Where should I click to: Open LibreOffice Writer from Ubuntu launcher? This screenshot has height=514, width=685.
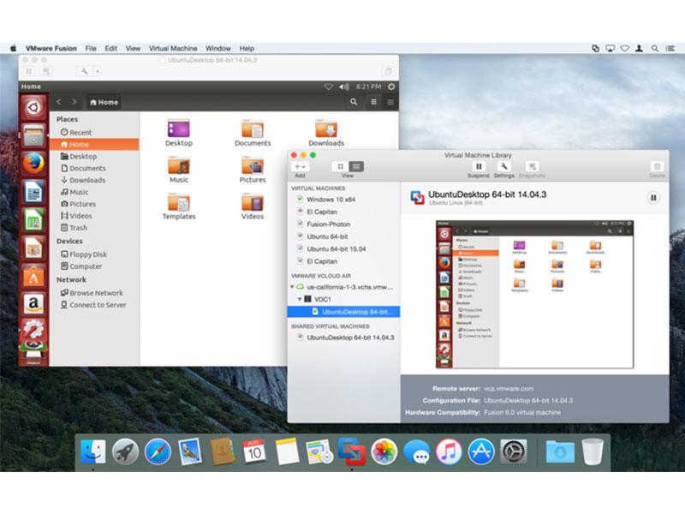tap(33, 192)
